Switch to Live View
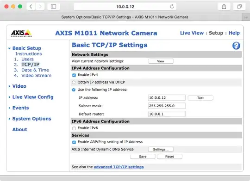This screenshot has height=181, width=250. pyautogui.click(x=192, y=33)
